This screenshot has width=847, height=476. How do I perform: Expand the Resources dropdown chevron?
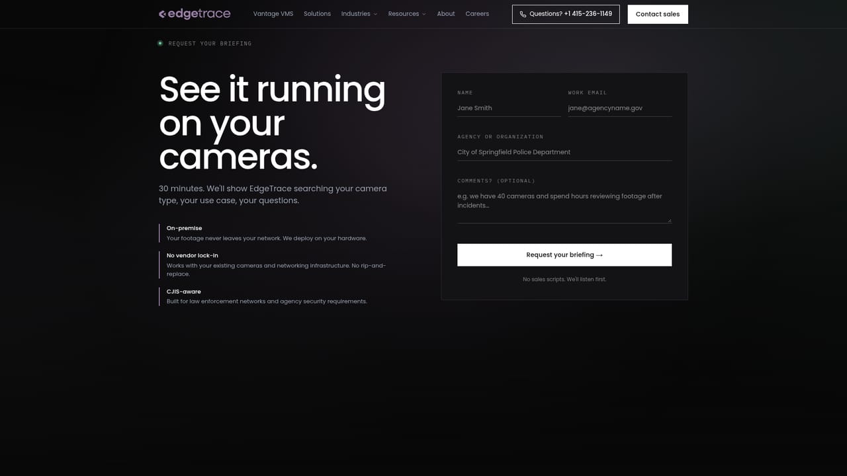click(x=423, y=14)
